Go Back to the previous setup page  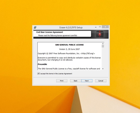point(76,81)
